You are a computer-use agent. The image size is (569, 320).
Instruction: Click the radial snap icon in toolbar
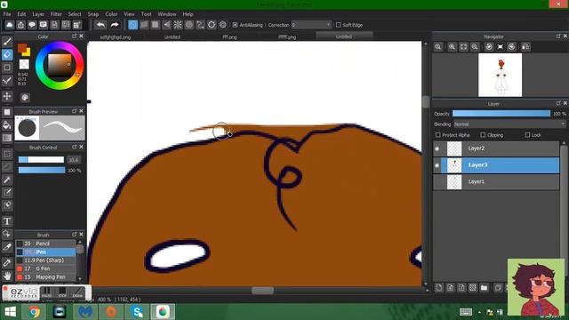click(178, 25)
